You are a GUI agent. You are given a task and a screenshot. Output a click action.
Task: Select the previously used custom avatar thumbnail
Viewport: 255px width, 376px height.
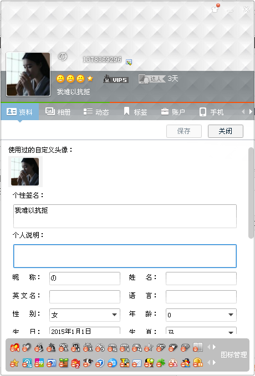click(25, 172)
